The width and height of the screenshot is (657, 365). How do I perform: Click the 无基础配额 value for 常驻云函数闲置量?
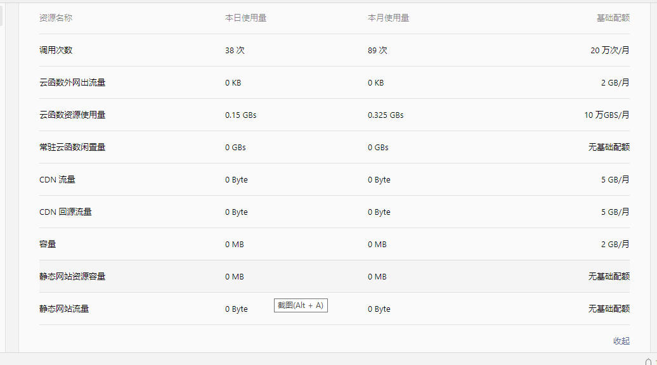[609, 147]
